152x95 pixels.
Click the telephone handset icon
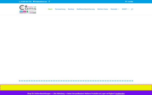pos(20,2)
